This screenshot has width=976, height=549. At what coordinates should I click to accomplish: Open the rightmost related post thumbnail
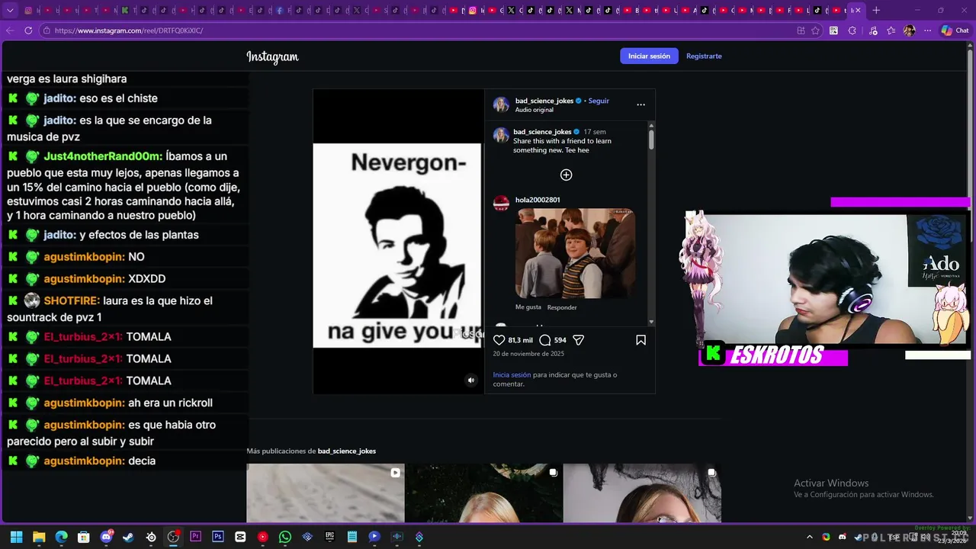tap(642, 493)
